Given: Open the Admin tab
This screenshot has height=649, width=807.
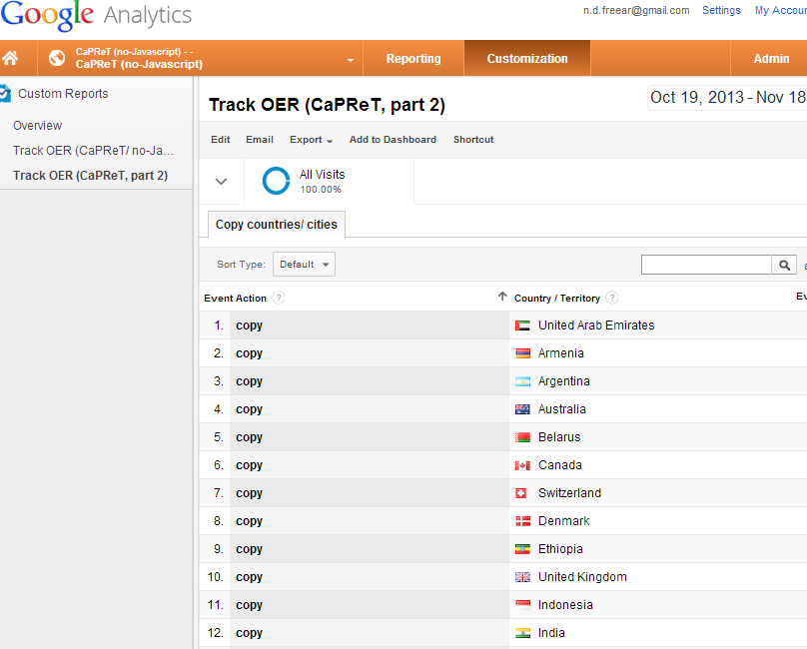Looking at the screenshot, I should tap(771, 58).
